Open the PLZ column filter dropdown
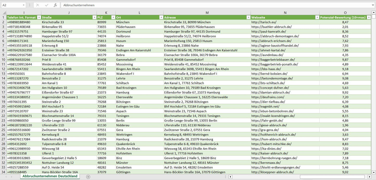This screenshot has width=376, height=180. 113,17
